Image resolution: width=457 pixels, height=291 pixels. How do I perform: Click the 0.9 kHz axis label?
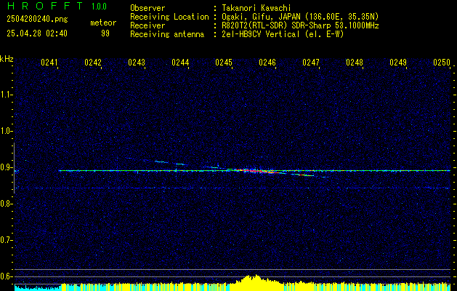click(x=6, y=167)
